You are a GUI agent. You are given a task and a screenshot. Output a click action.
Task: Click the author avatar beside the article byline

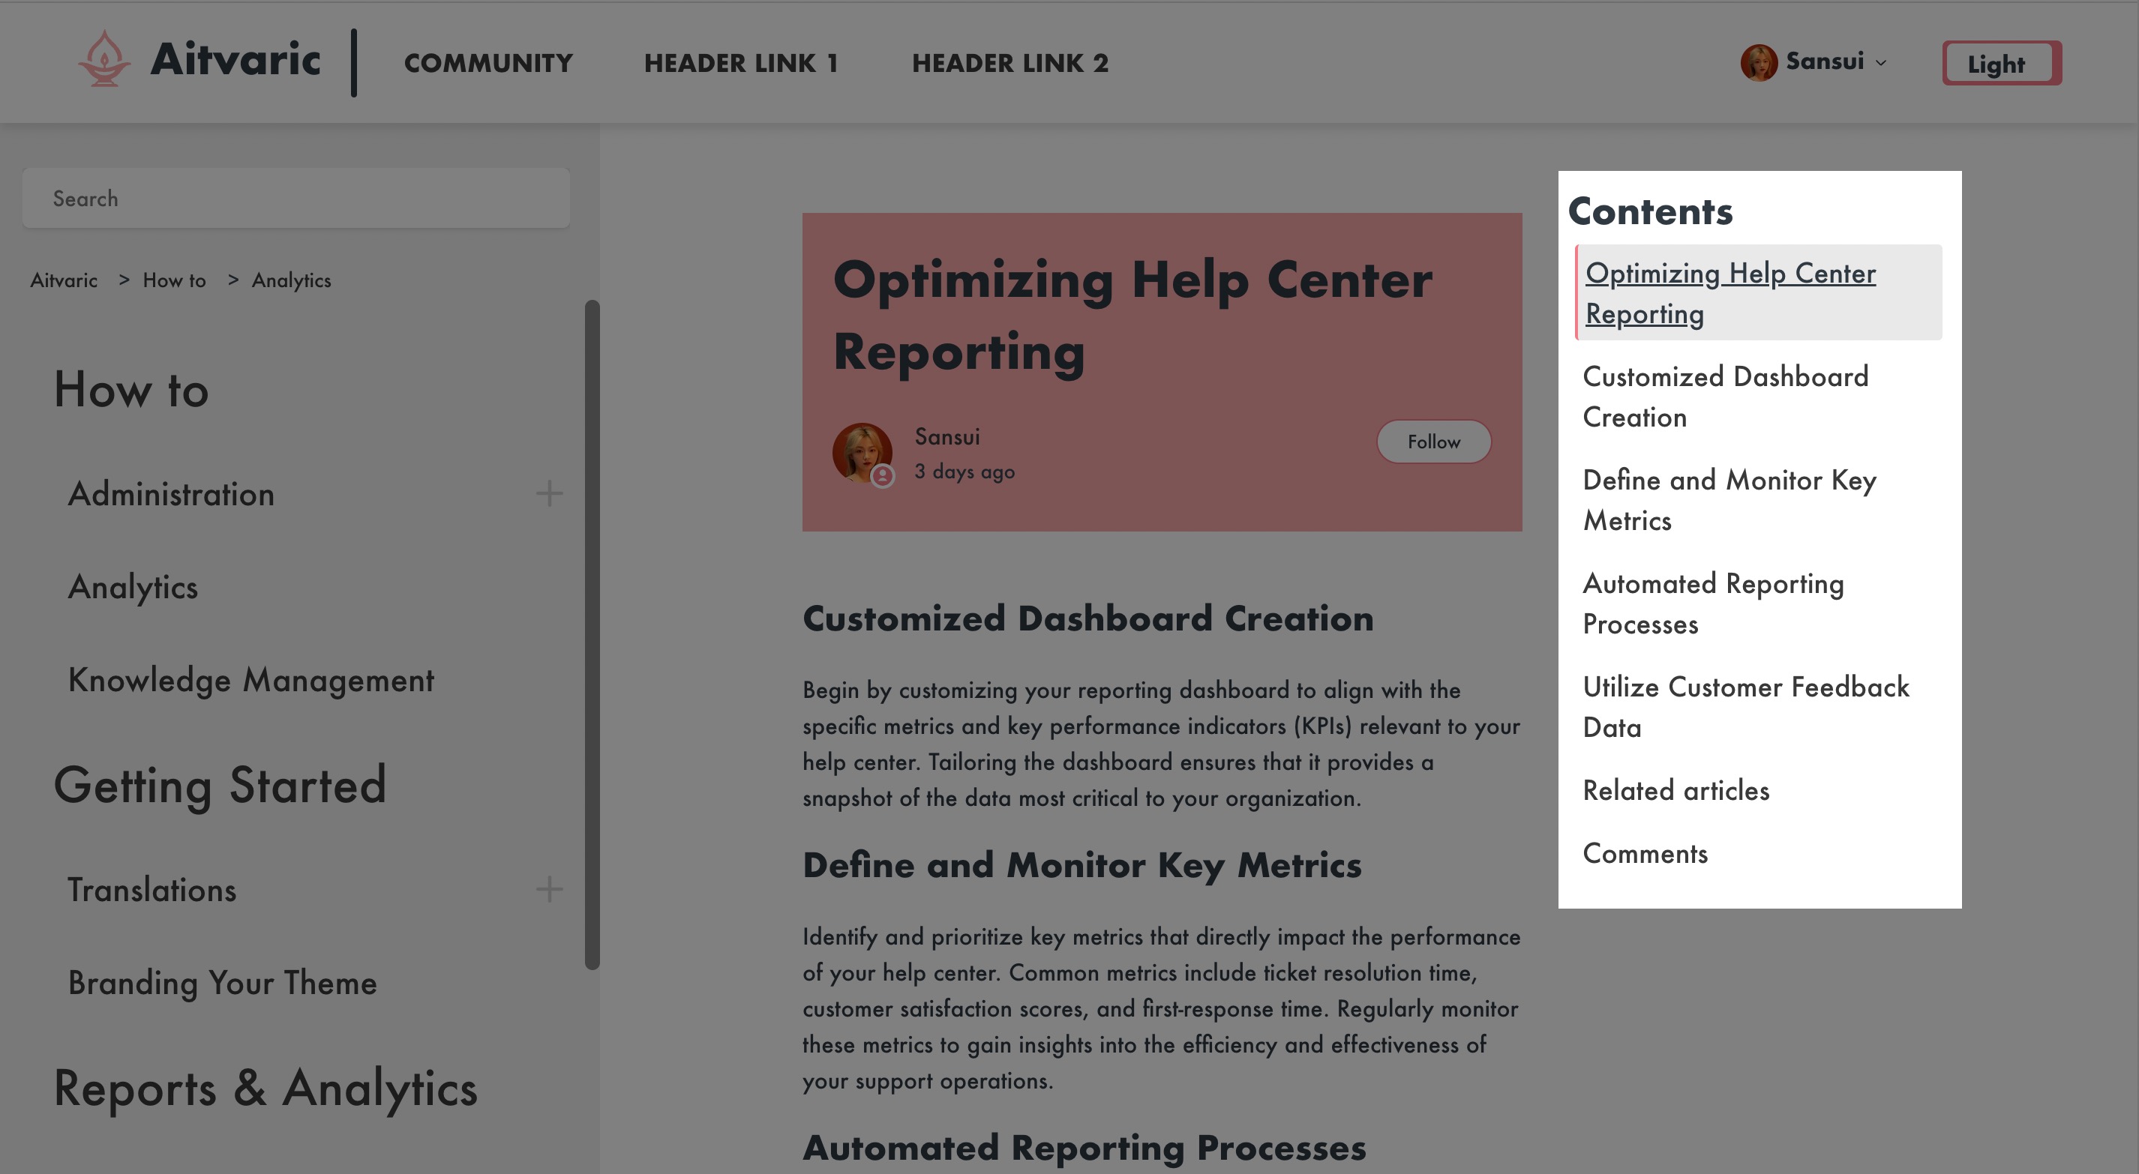click(x=861, y=451)
